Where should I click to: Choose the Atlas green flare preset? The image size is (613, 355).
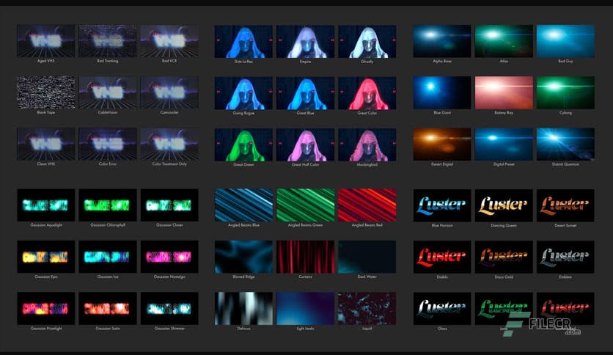coord(504,41)
